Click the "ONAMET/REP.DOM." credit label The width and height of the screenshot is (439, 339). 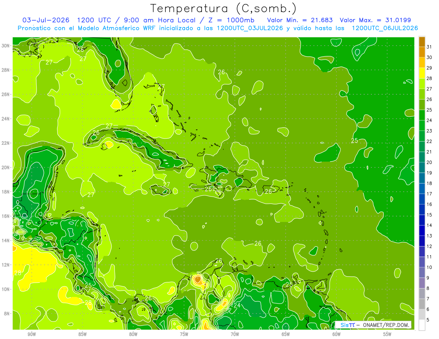386,325
